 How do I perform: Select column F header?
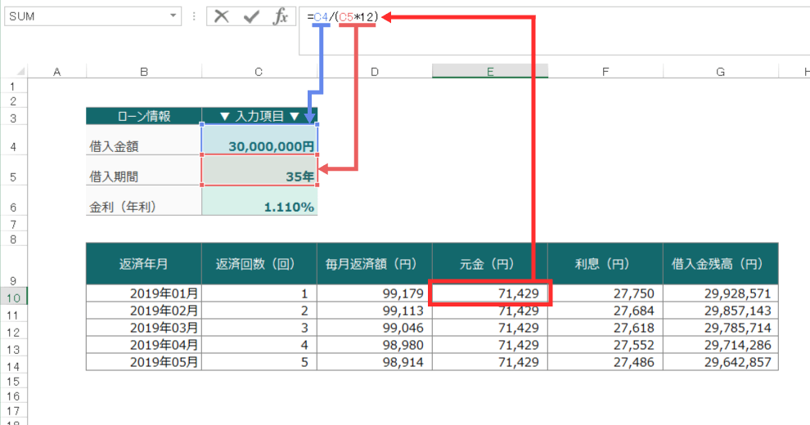coord(605,72)
